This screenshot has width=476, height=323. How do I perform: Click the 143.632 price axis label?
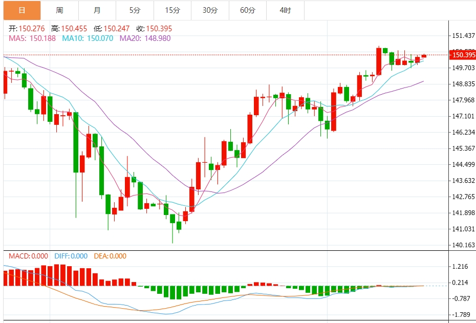point(463,181)
